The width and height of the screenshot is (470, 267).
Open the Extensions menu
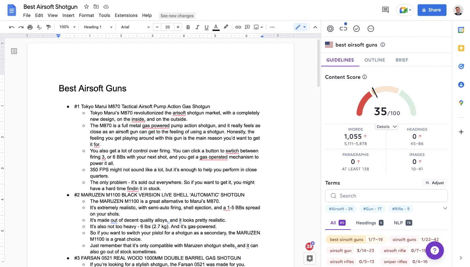point(126,15)
